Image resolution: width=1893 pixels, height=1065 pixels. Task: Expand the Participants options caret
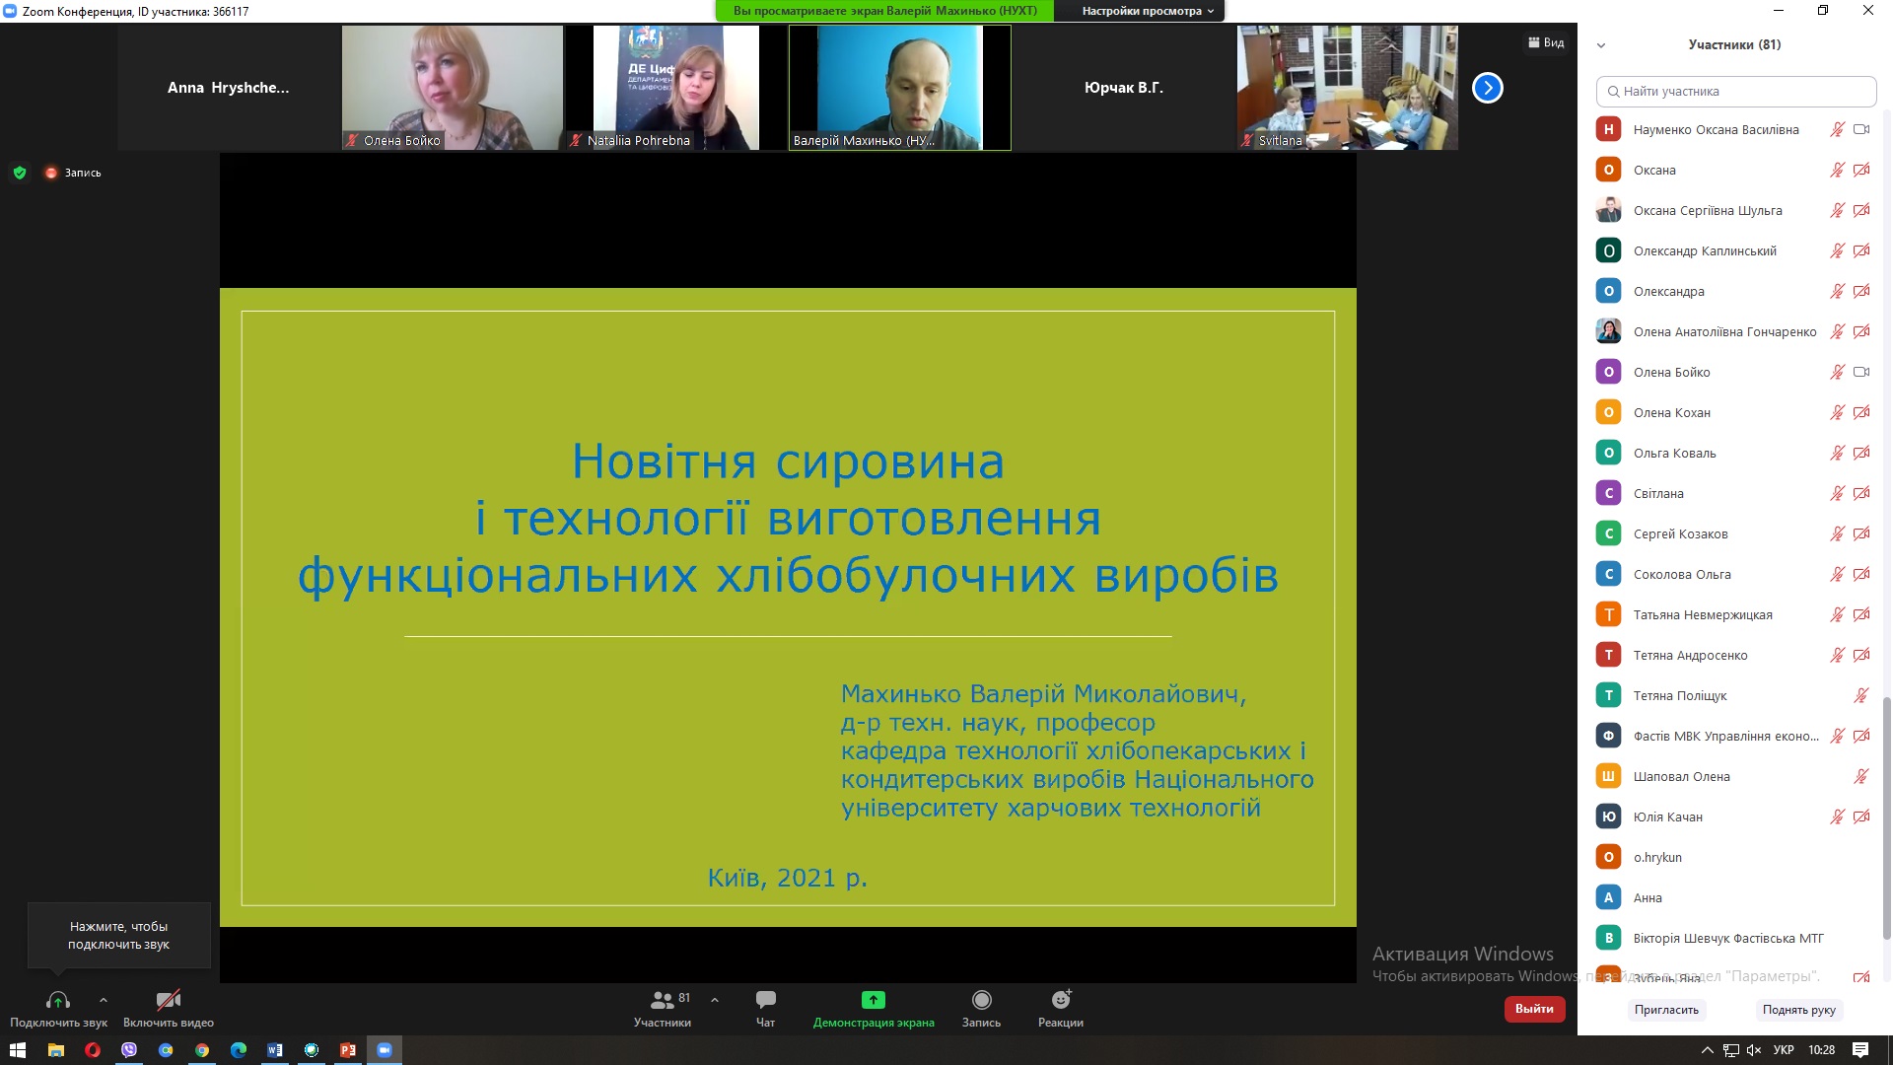pos(715,1000)
